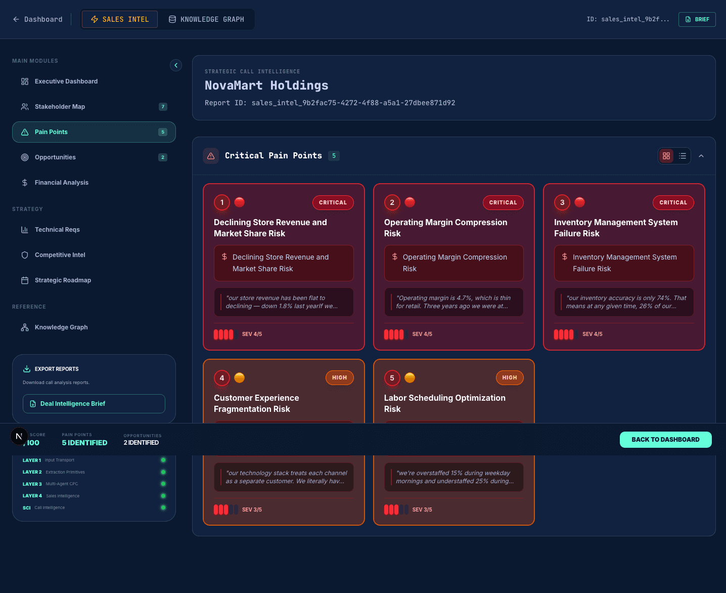Click the dollar icon in Operating Margin card

point(395,257)
